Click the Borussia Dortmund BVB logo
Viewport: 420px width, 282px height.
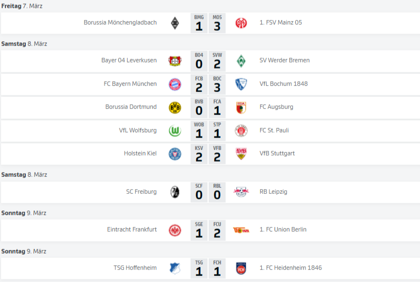pyautogui.click(x=175, y=107)
